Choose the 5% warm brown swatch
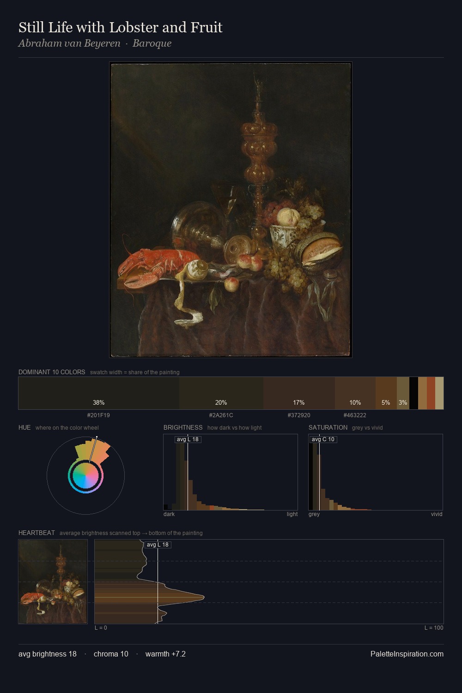 [x=386, y=393]
